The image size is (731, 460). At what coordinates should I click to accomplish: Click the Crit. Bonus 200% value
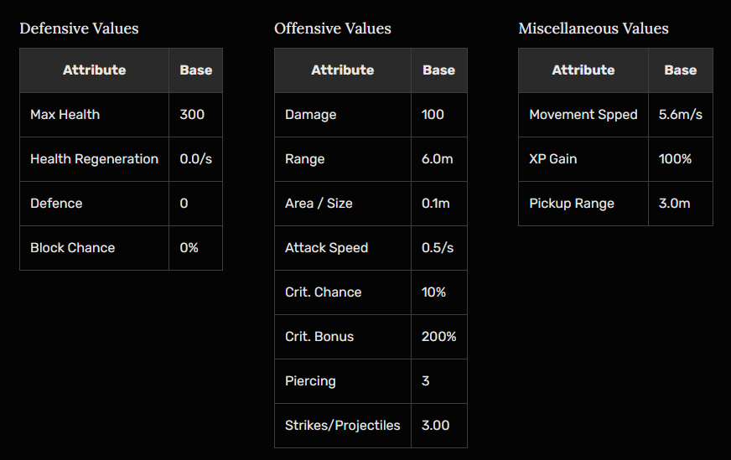438,337
